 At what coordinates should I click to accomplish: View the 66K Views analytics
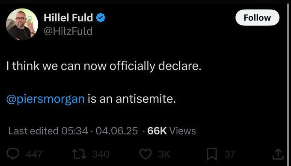[172, 131]
